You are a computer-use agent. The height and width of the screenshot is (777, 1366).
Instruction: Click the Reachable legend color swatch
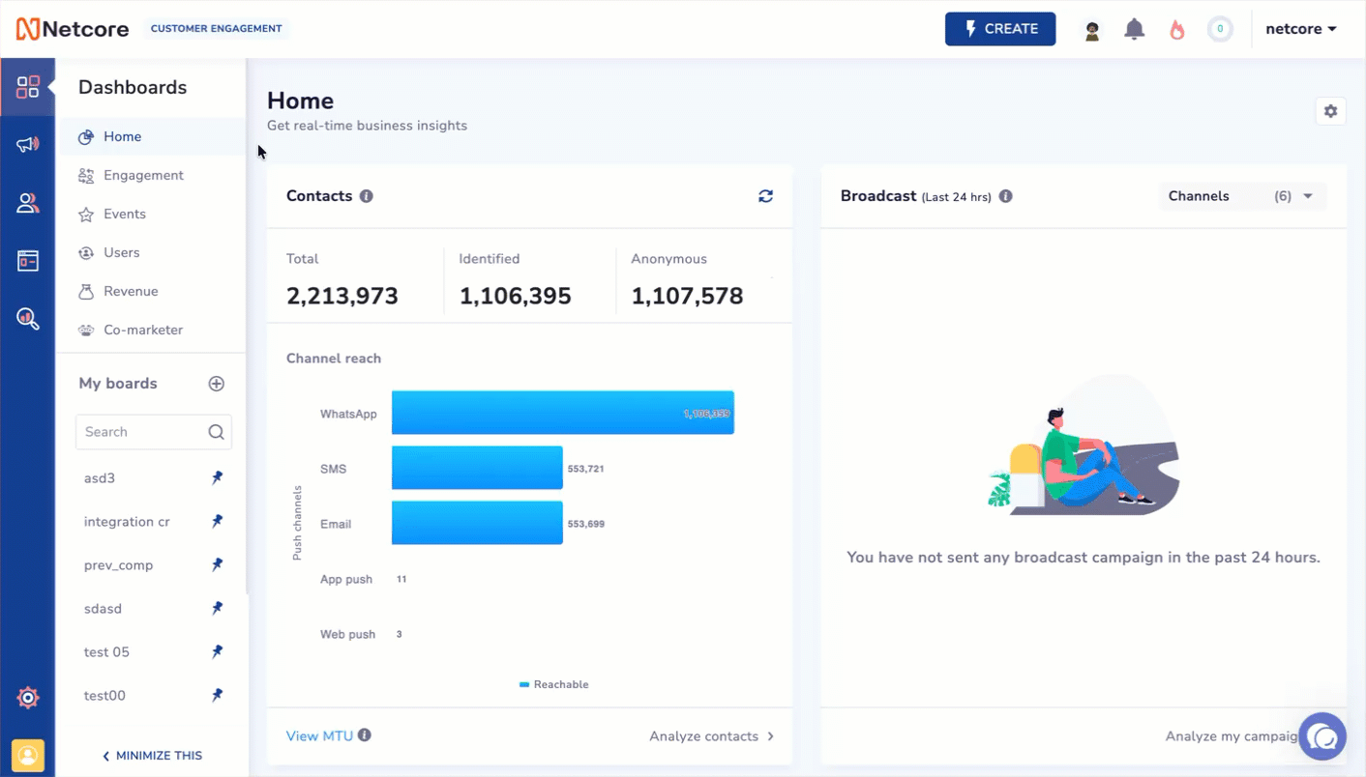(x=525, y=683)
